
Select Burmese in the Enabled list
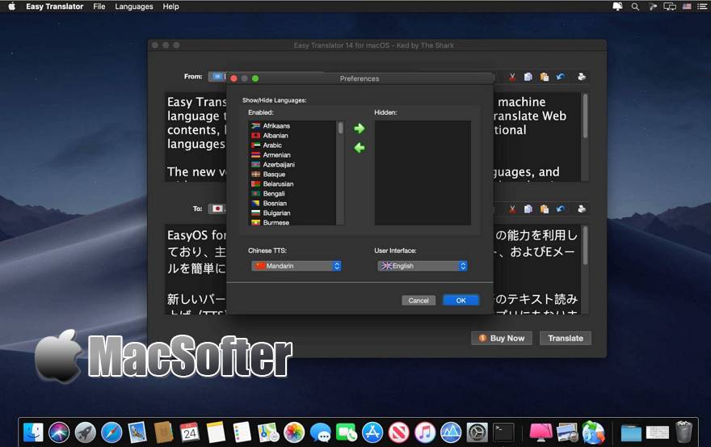[x=293, y=222]
